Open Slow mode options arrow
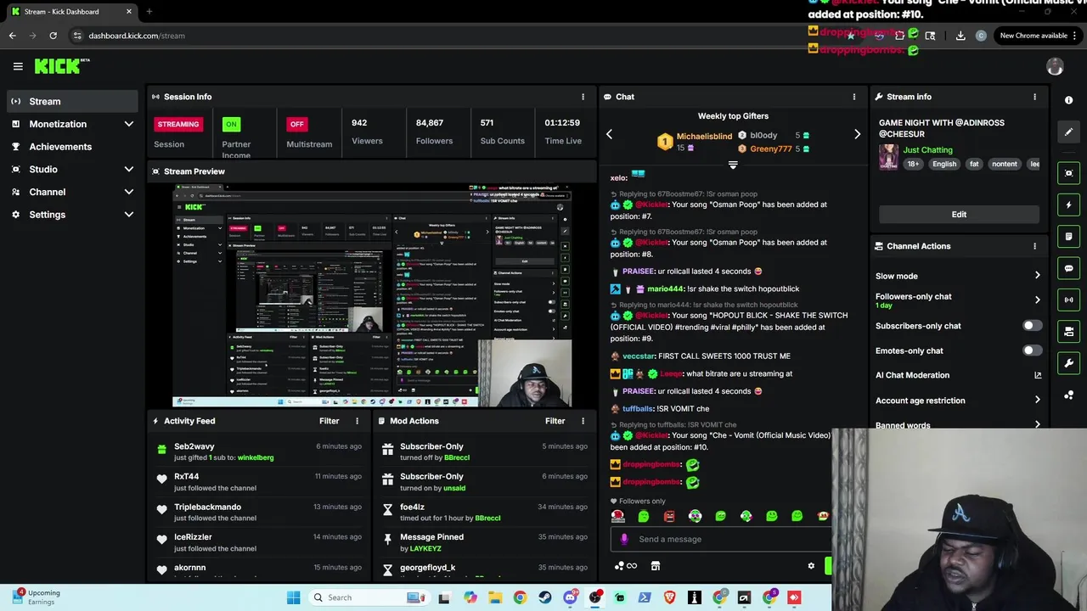This screenshot has width=1087, height=611. [x=1037, y=276]
